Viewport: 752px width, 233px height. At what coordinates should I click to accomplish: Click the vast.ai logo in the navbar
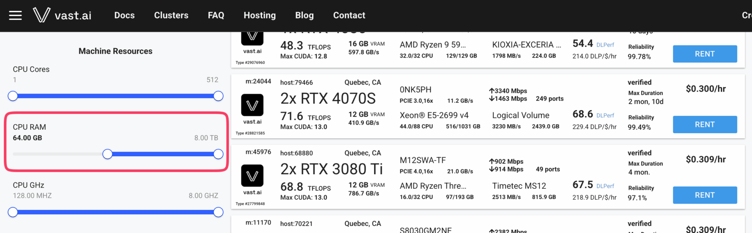[x=62, y=15]
